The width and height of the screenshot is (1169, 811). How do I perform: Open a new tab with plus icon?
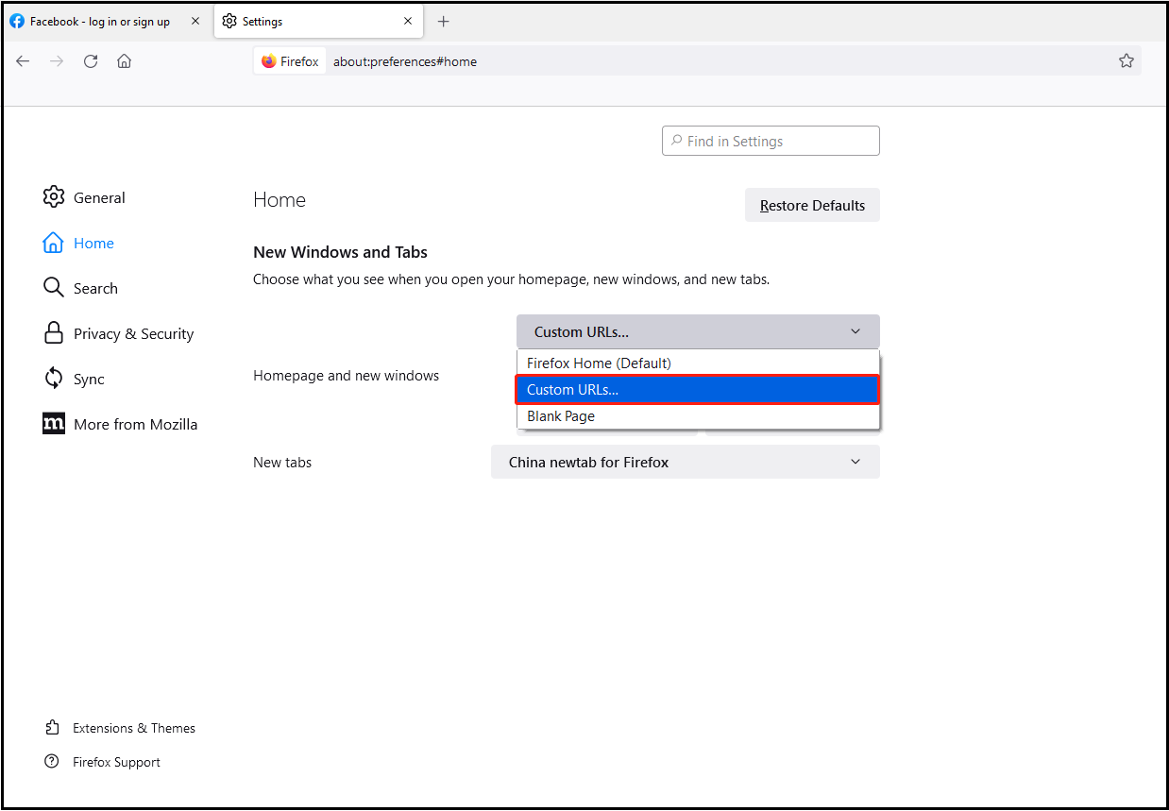(x=444, y=21)
